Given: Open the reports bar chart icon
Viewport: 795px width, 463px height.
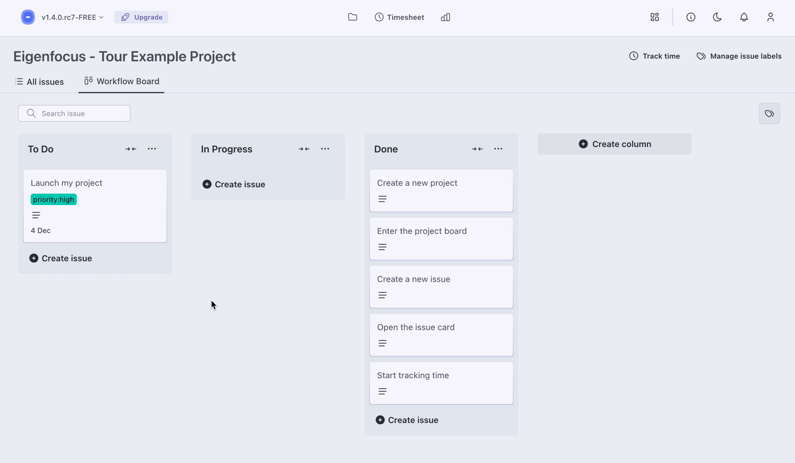Looking at the screenshot, I should click(446, 17).
